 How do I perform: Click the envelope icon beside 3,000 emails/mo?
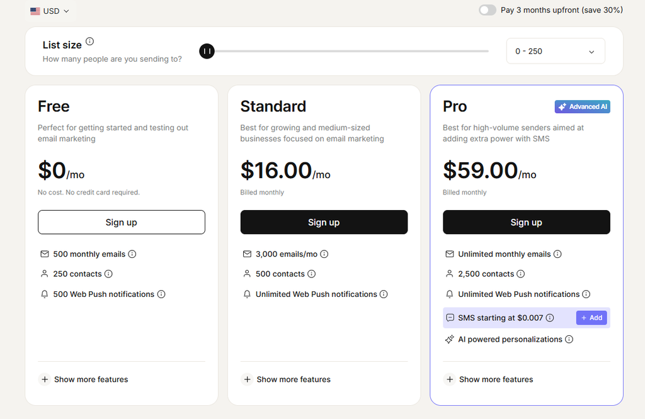click(247, 254)
